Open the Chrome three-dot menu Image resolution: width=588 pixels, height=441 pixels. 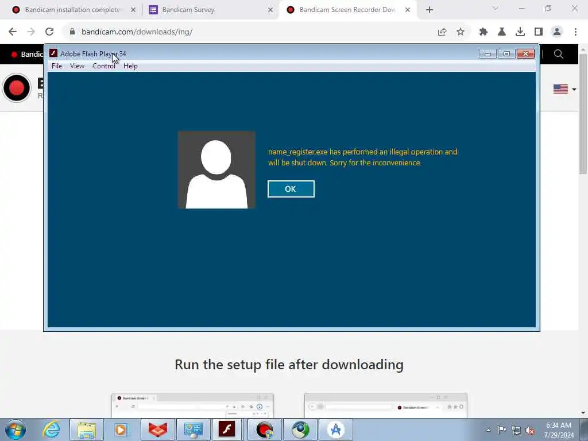click(x=575, y=32)
